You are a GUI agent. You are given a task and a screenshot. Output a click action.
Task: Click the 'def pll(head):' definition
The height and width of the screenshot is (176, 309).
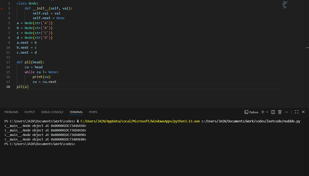30,62
